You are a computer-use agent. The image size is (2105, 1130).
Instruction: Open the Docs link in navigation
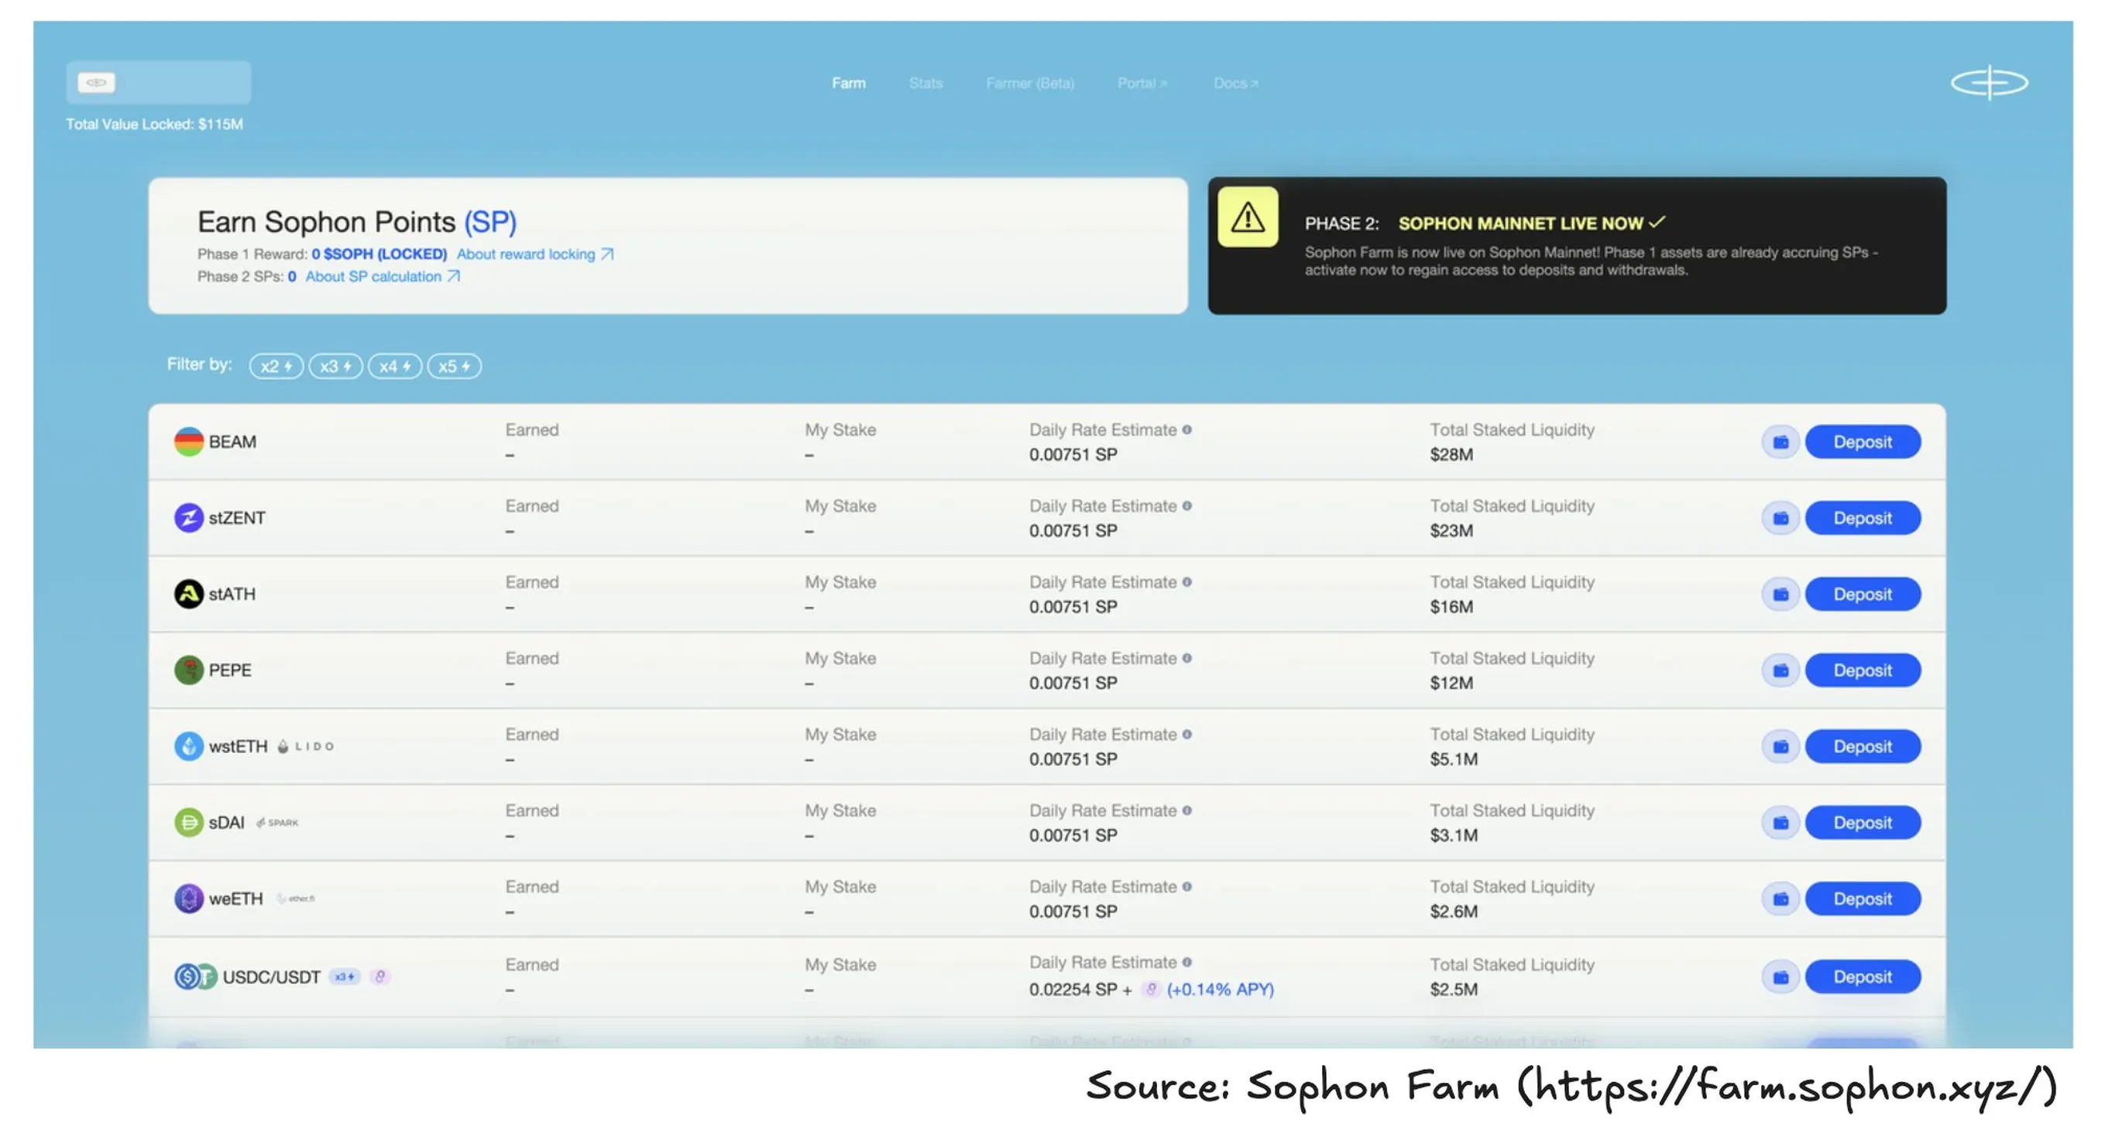(1234, 84)
